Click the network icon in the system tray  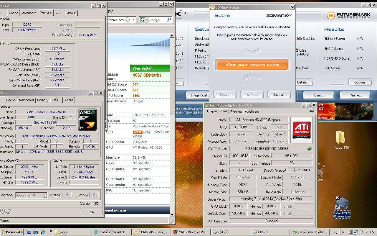coord(356,232)
